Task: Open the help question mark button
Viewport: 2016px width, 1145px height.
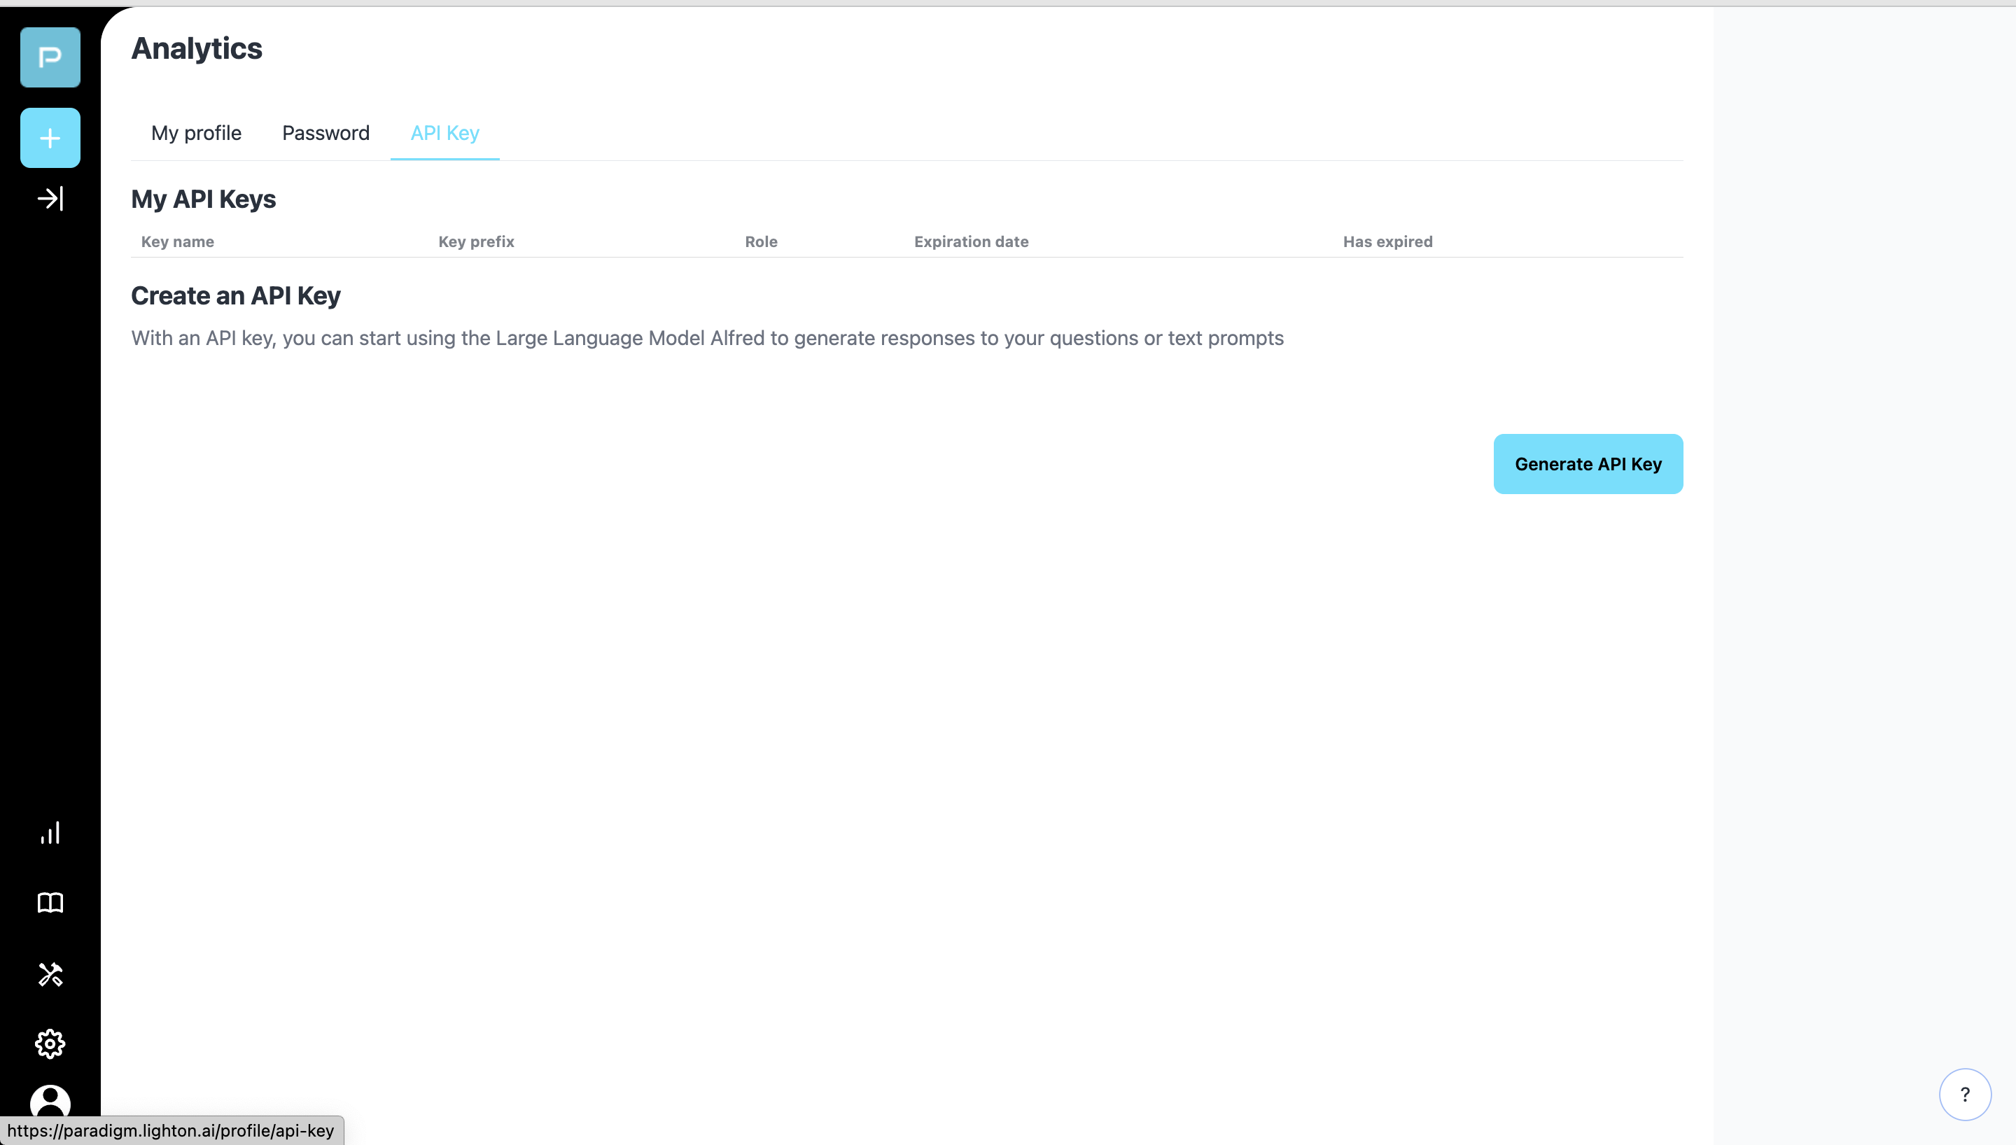Action: click(1965, 1094)
